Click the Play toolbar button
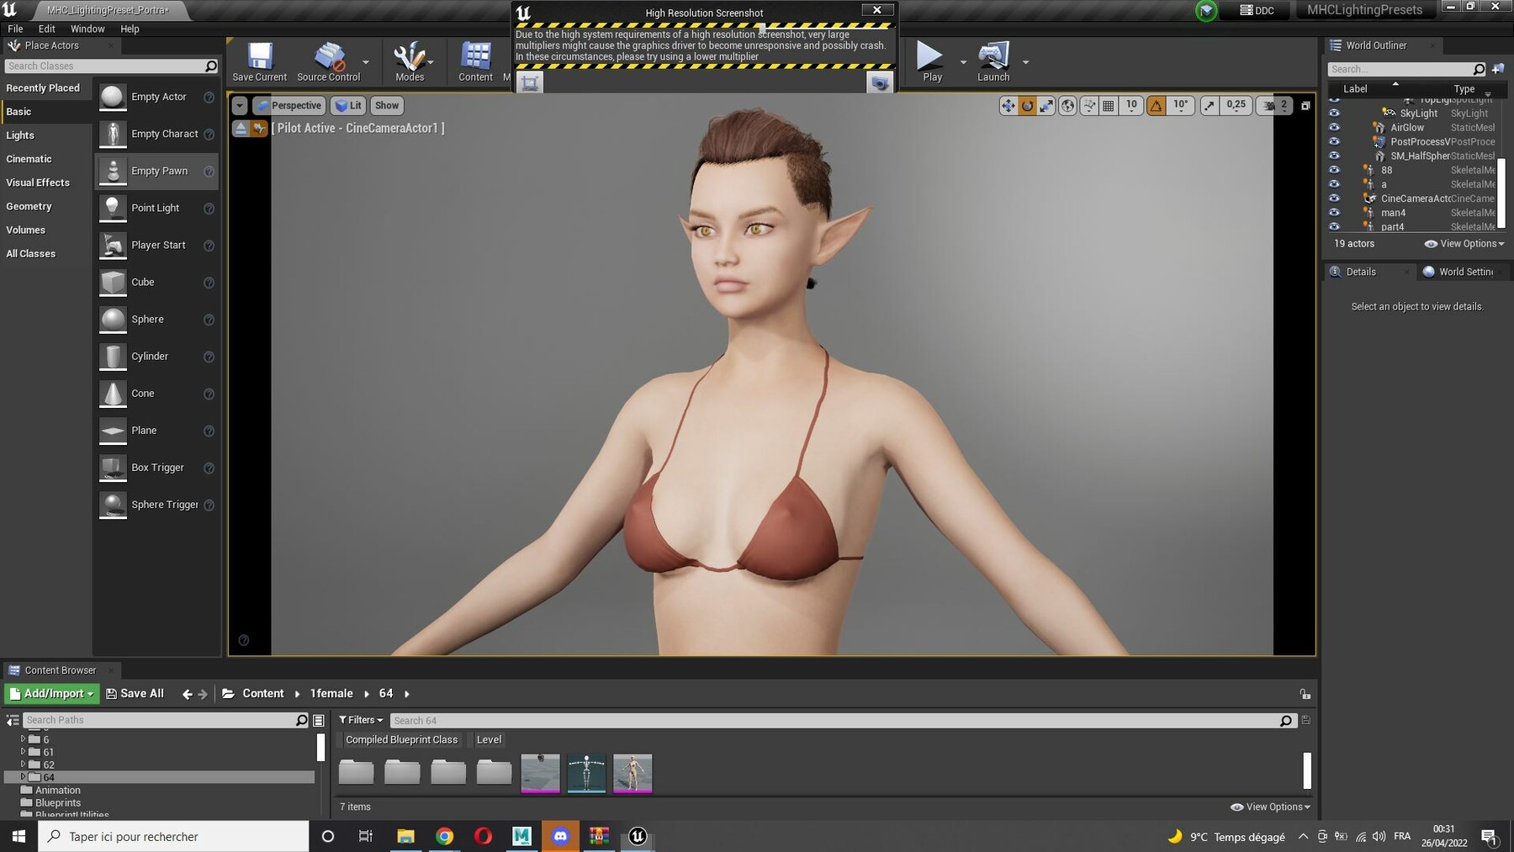The width and height of the screenshot is (1514, 852). pos(930,61)
